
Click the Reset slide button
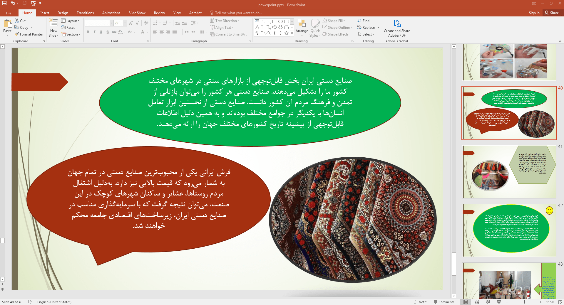pyautogui.click(x=68, y=28)
